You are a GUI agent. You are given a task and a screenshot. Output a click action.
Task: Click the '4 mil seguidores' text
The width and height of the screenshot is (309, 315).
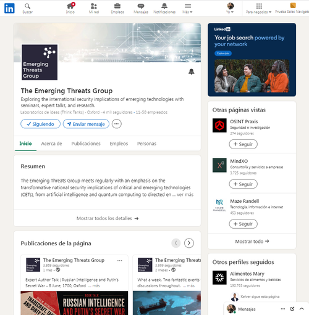coord(117,112)
